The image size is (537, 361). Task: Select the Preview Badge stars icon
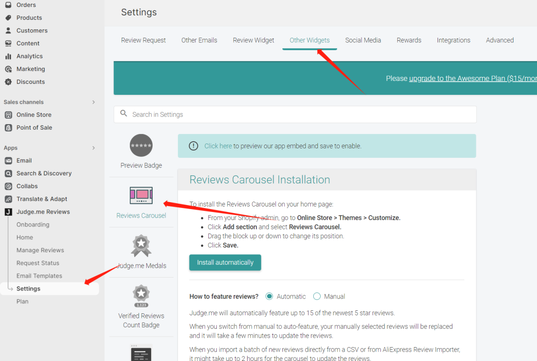click(141, 145)
